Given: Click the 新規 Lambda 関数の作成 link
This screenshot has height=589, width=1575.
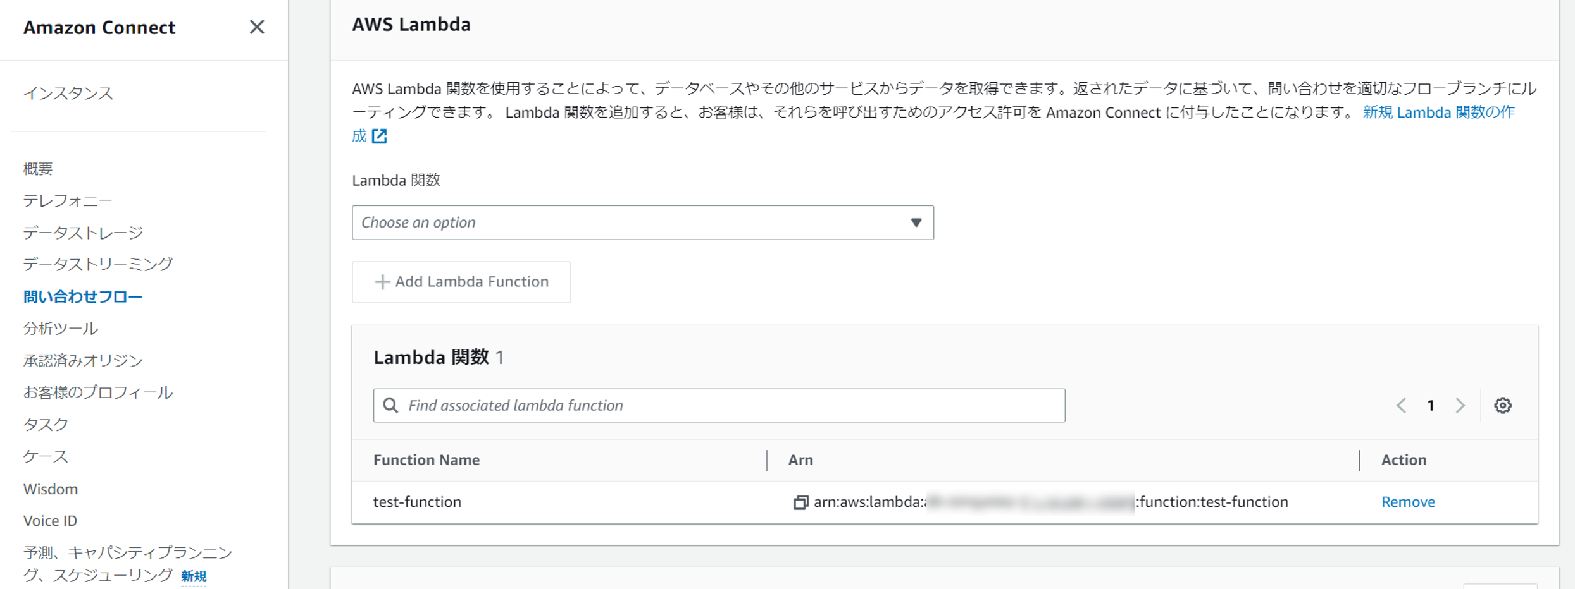Looking at the screenshot, I should 1436,112.
